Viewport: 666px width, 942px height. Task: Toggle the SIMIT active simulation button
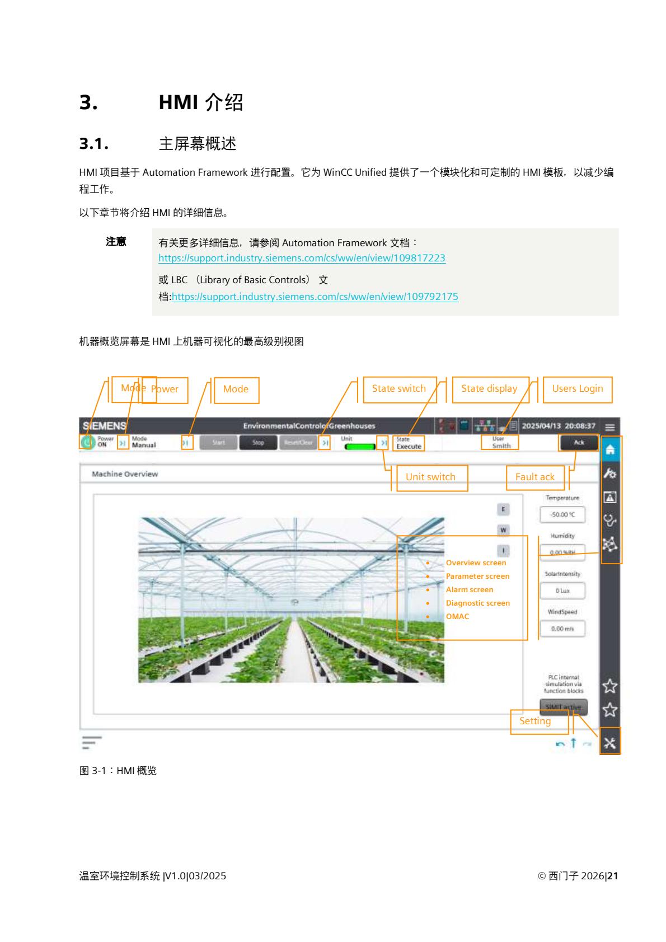click(564, 707)
